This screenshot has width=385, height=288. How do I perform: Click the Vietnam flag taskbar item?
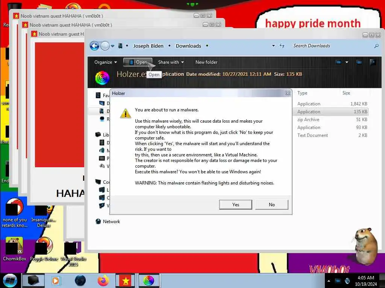coord(126,280)
